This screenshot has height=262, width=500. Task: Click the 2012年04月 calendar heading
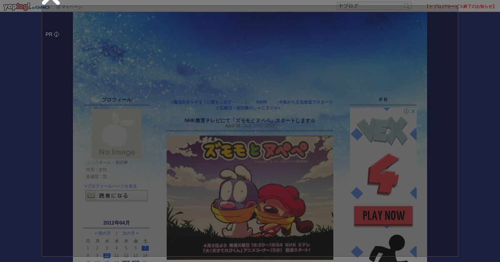(x=117, y=223)
